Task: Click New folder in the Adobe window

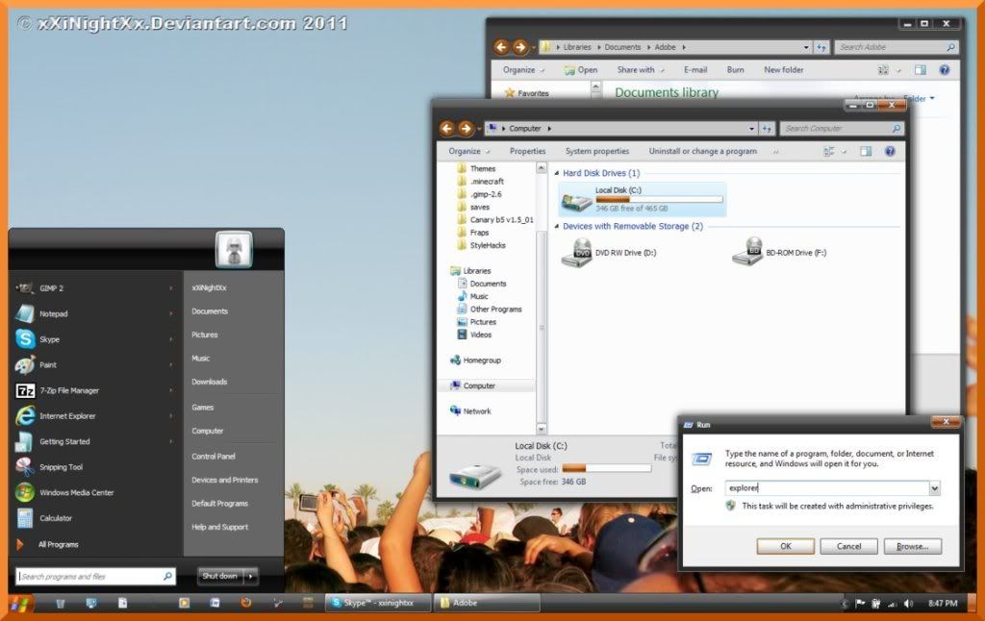Action: (x=783, y=70)
